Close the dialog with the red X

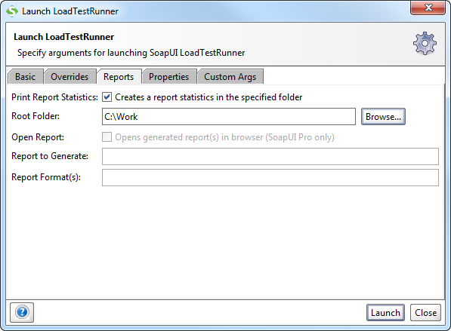(x=428, y=8)
